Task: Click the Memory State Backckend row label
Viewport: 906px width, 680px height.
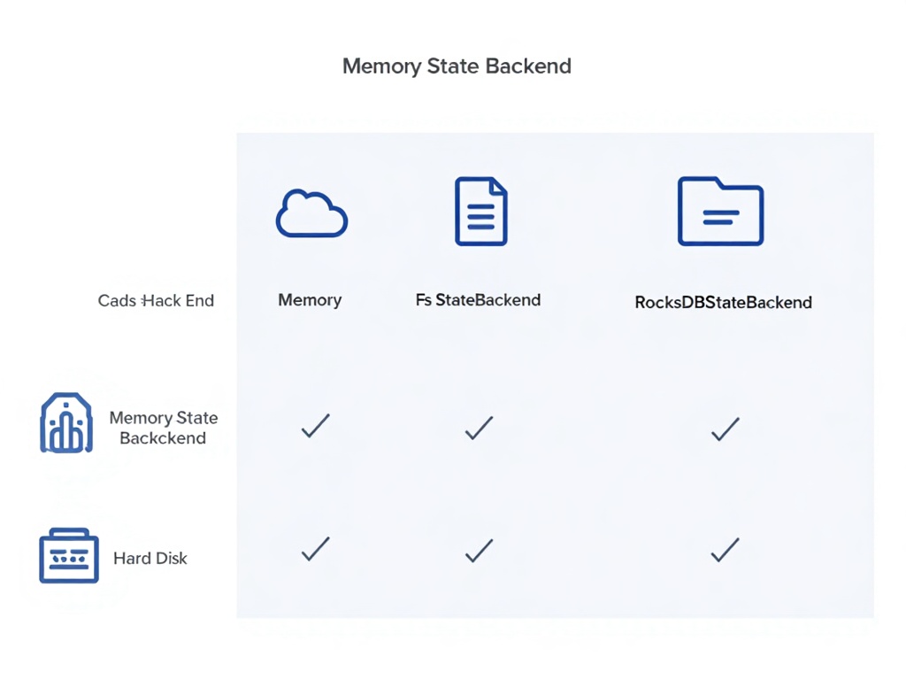Action: pos(164,428)
